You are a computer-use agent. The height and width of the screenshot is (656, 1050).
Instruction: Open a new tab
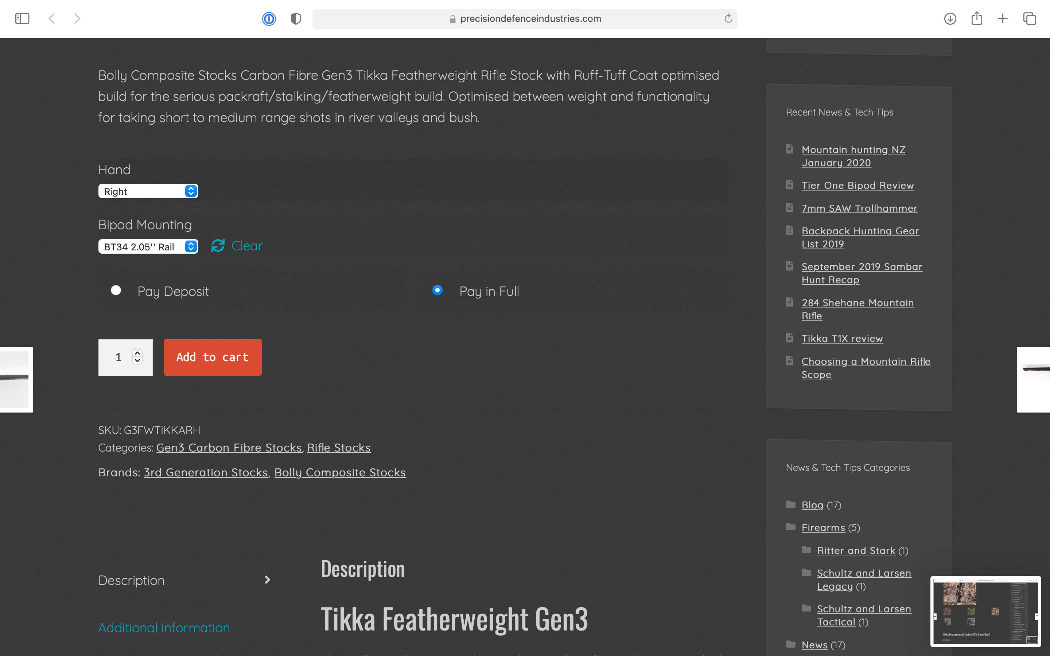(1003, 19)
